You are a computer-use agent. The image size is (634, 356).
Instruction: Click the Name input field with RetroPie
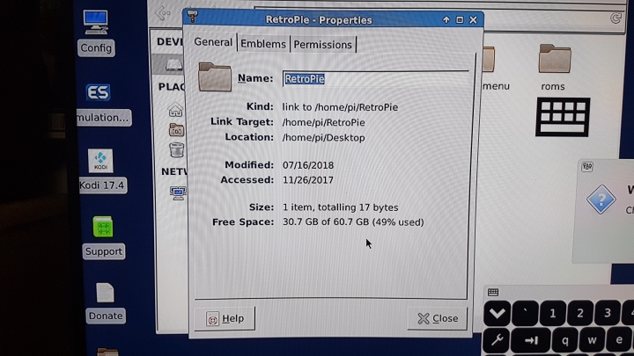tap(375, 78)
